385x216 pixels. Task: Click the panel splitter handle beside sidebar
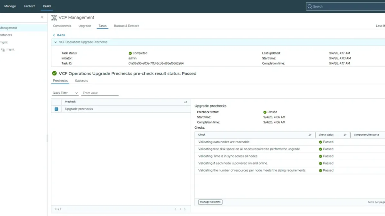point(47,138)
